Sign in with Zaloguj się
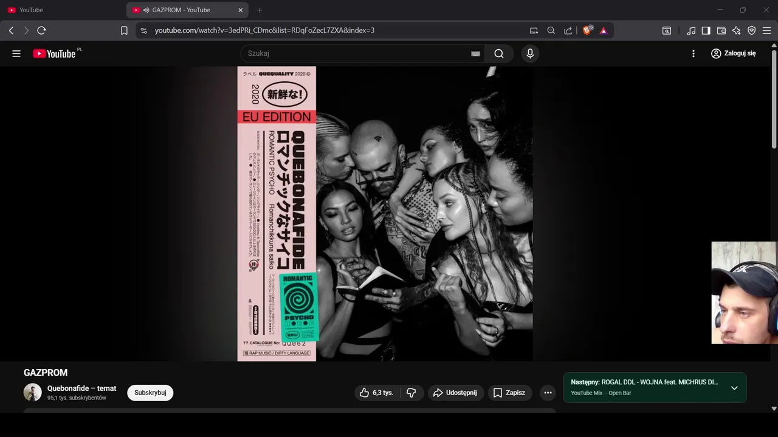Image resolution: width=778 pixels, height=437 pixels. tap(733, 53)
